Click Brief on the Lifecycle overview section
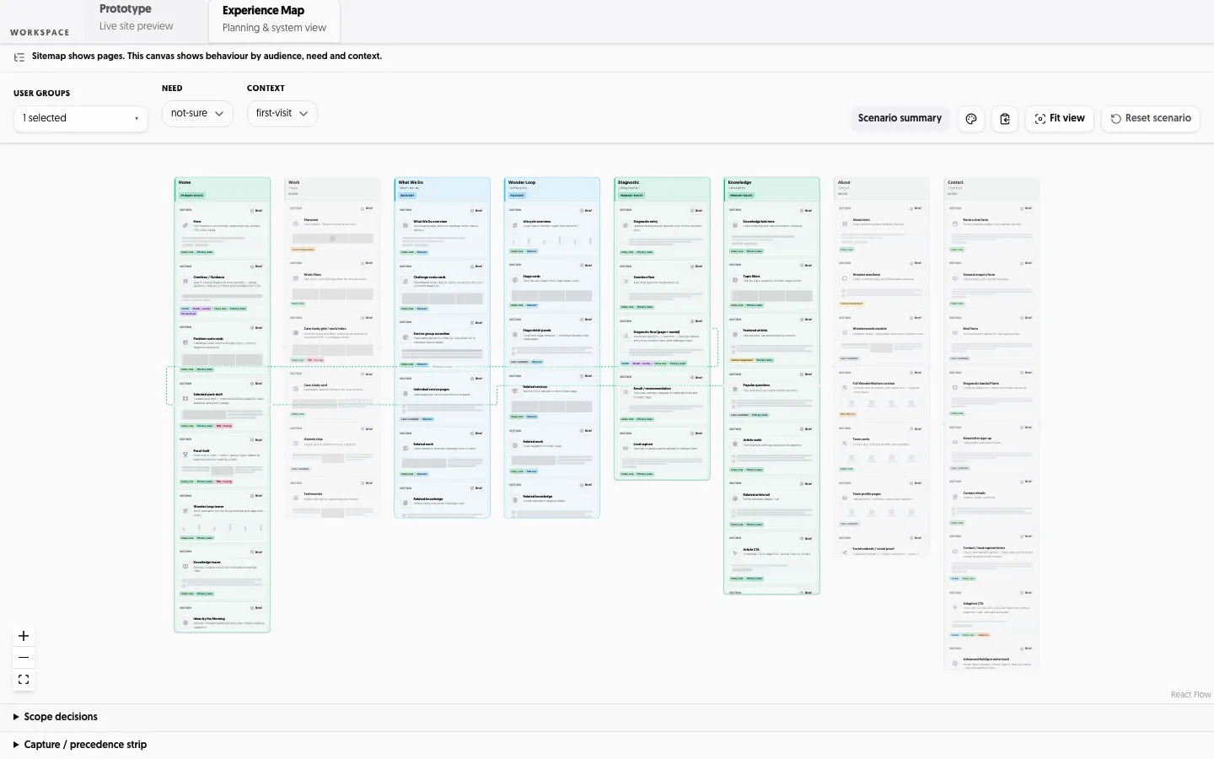This screenshot has width=1214, height=759. 586,211
